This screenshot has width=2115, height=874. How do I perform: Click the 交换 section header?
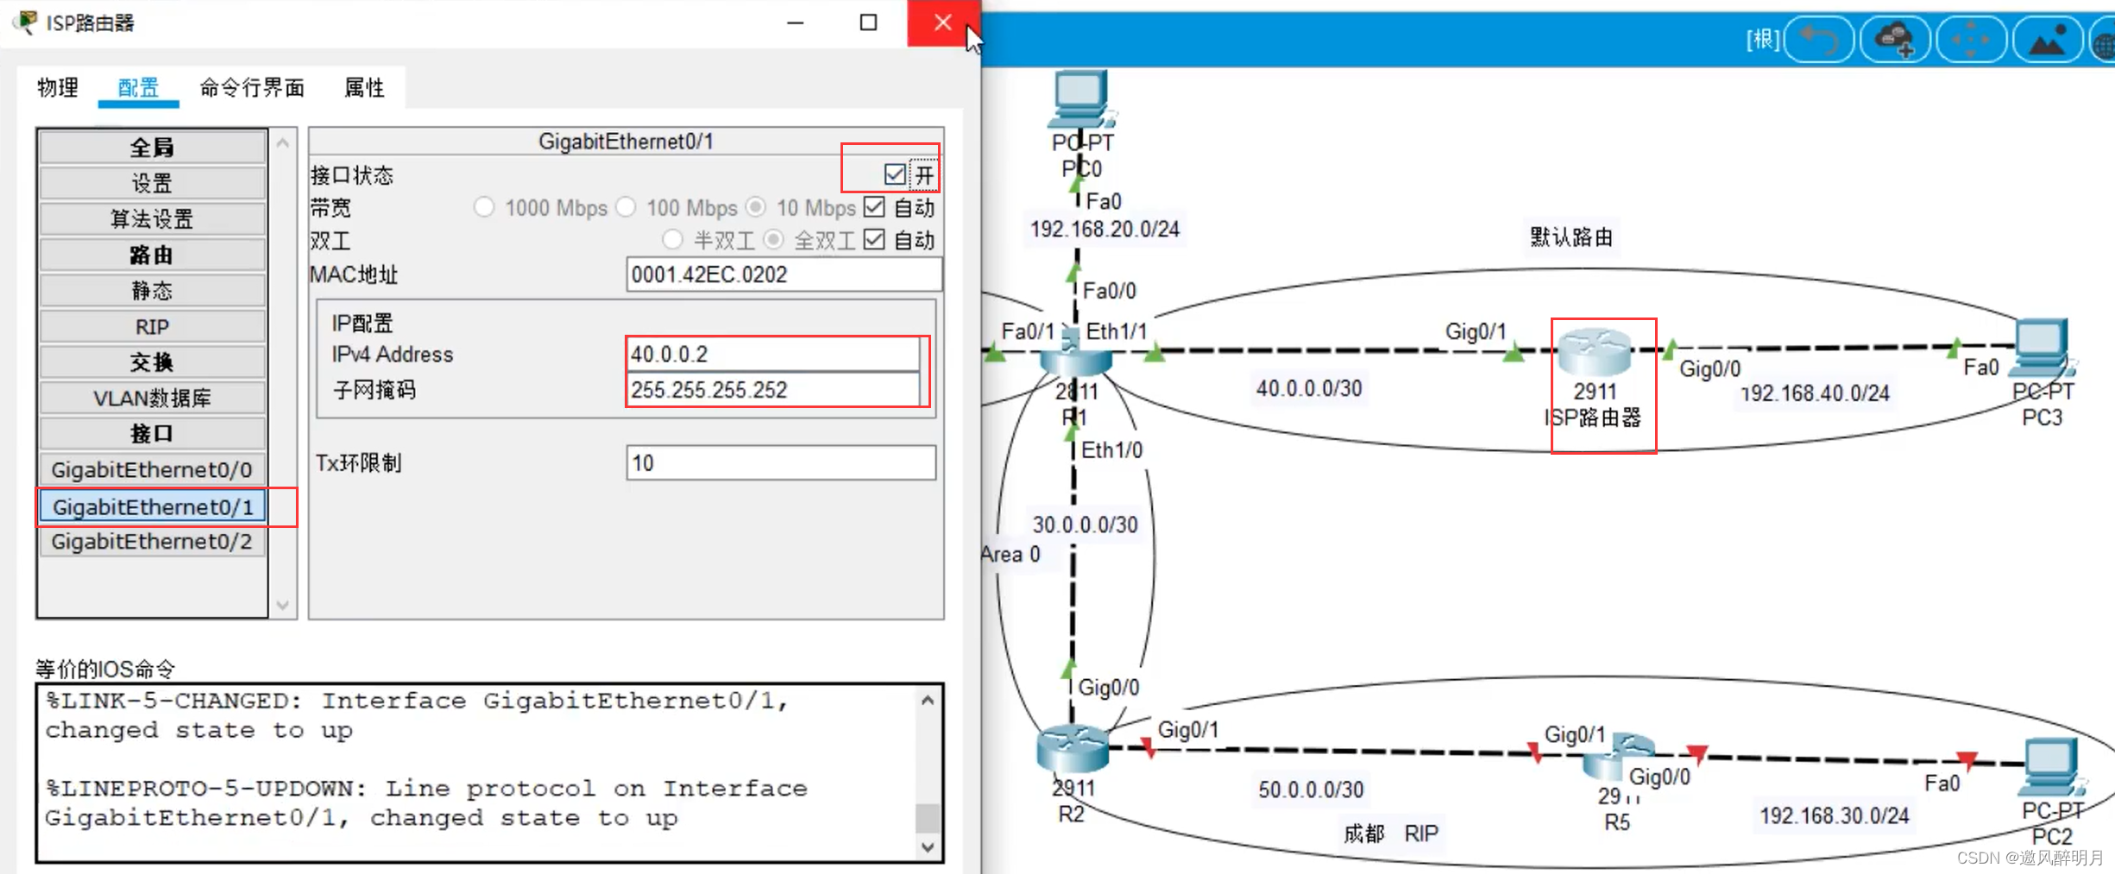[x=152, y=362]
